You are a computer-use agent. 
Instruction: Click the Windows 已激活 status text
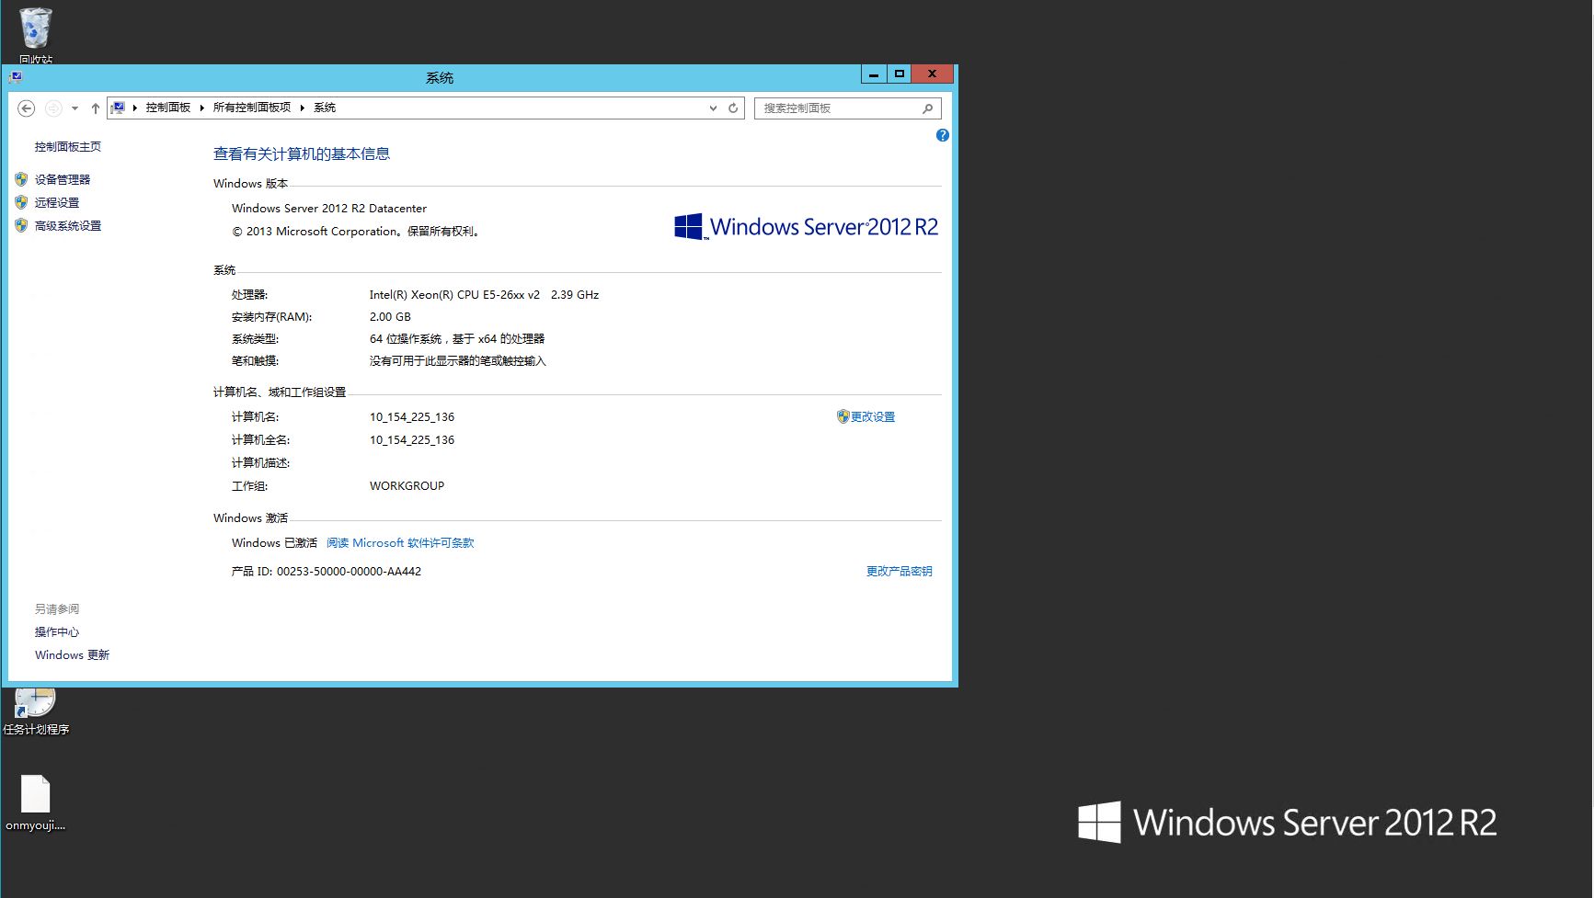click(274, 543)
